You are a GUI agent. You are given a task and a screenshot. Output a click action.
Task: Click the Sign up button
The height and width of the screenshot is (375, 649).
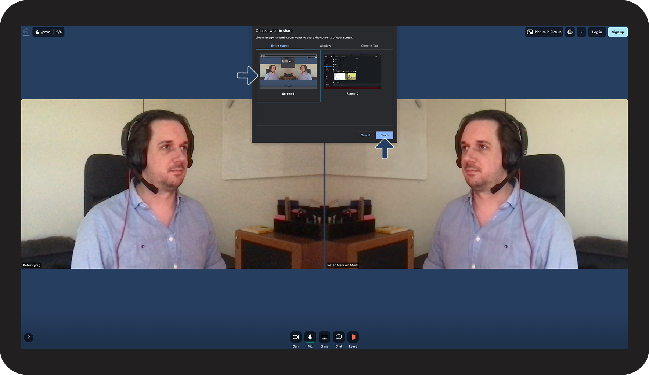618,32
